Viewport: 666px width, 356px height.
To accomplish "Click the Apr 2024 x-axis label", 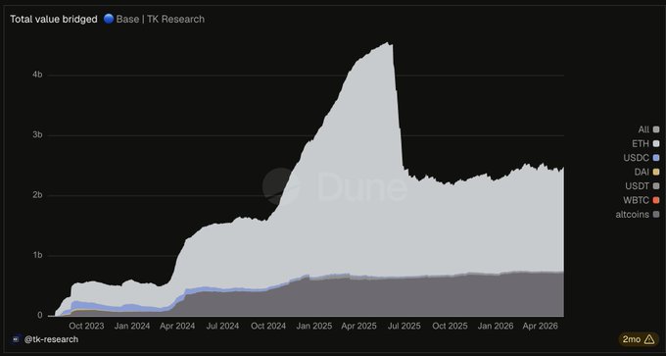I will click(x=177, y=326).
